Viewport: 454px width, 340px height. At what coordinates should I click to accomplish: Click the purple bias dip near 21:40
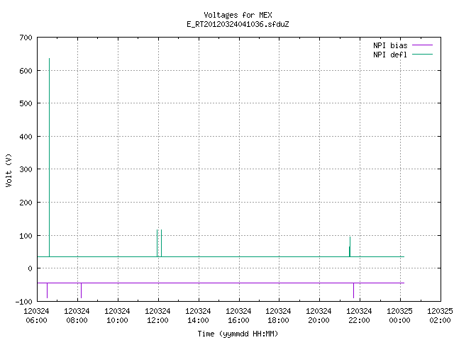tap(353, 290)
